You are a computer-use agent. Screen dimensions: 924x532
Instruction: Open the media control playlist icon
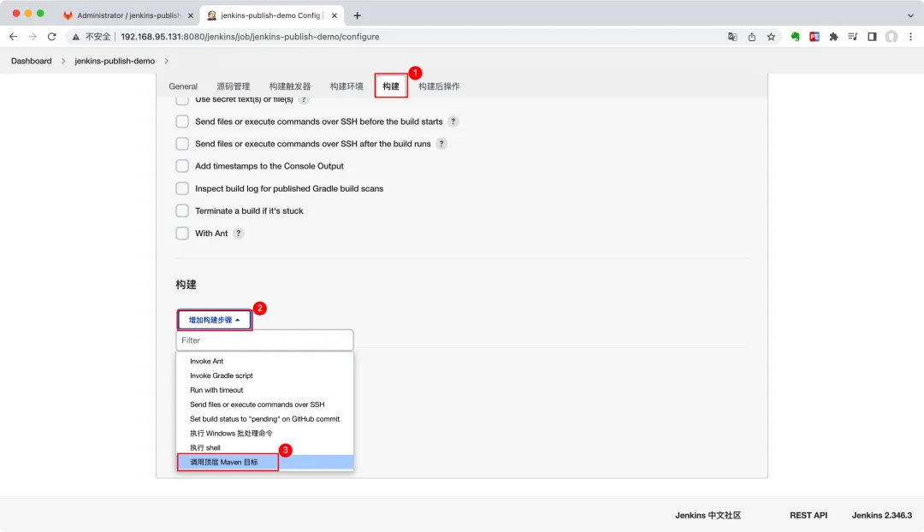(x=853, y=37)
